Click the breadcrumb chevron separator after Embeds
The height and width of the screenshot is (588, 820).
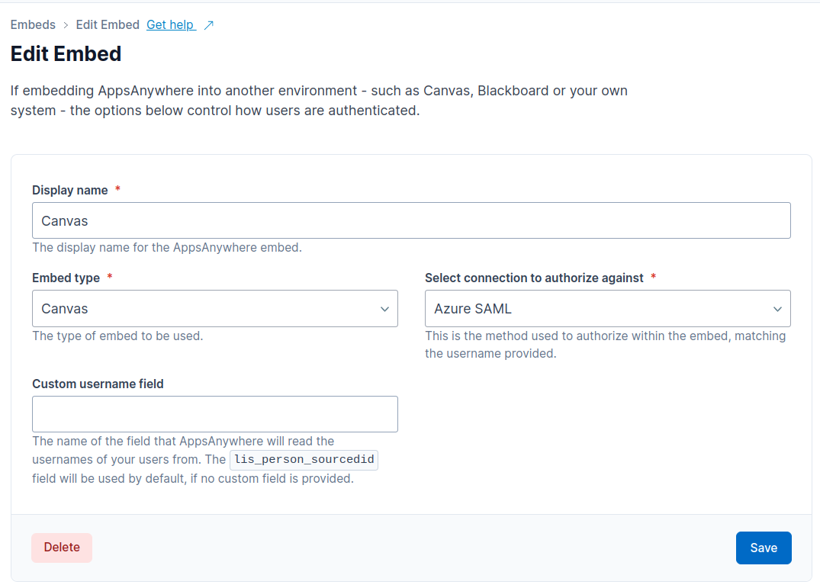[x=66, y=25]
